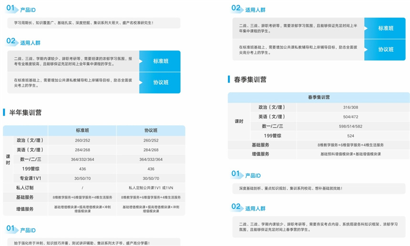
Task: Click 政治（文/理）label in 春季集训营 table
Action: tap(272, 107)
